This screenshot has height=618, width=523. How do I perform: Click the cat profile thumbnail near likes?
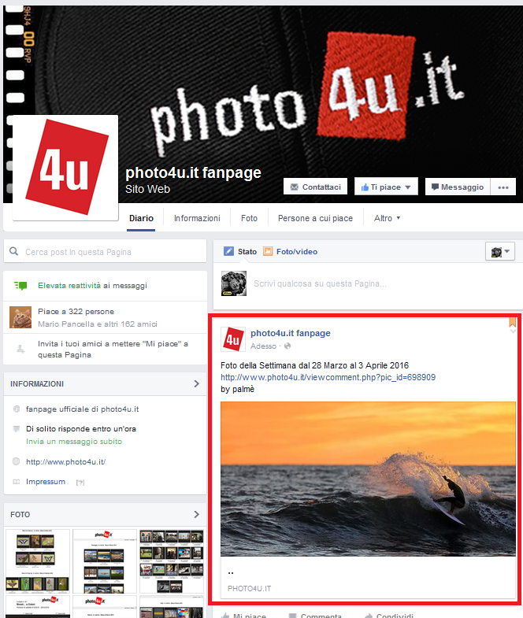(x=20, y=316)
